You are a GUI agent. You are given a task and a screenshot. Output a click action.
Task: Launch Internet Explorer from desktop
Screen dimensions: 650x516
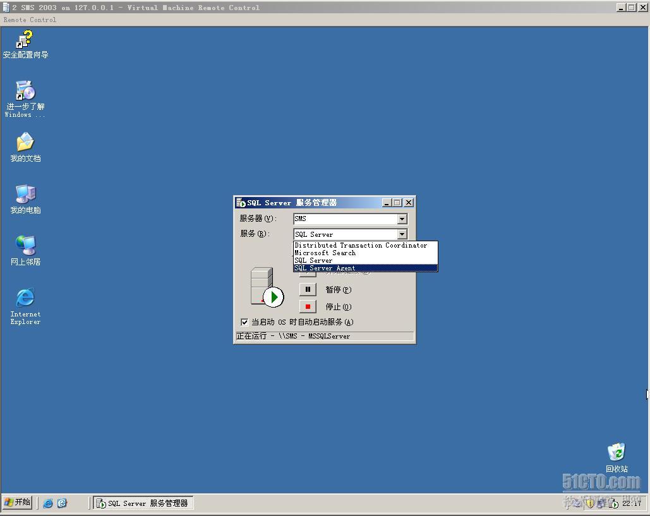pyautogui.click(x=25, y=306)
